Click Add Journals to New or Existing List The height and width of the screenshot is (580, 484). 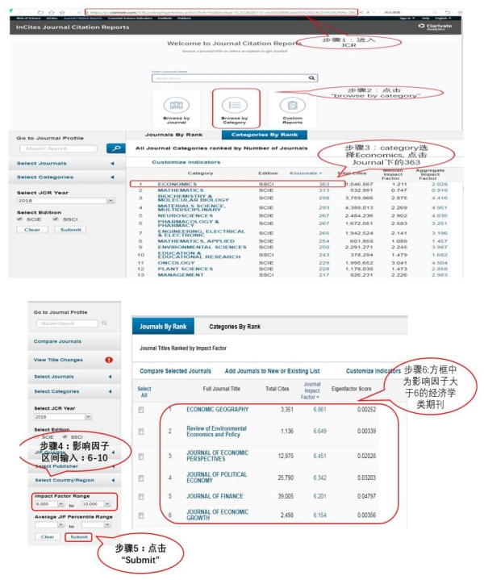[273, 371]
